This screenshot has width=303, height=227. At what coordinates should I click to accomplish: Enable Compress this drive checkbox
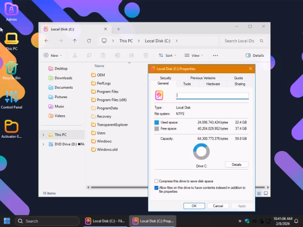[156, 181]
